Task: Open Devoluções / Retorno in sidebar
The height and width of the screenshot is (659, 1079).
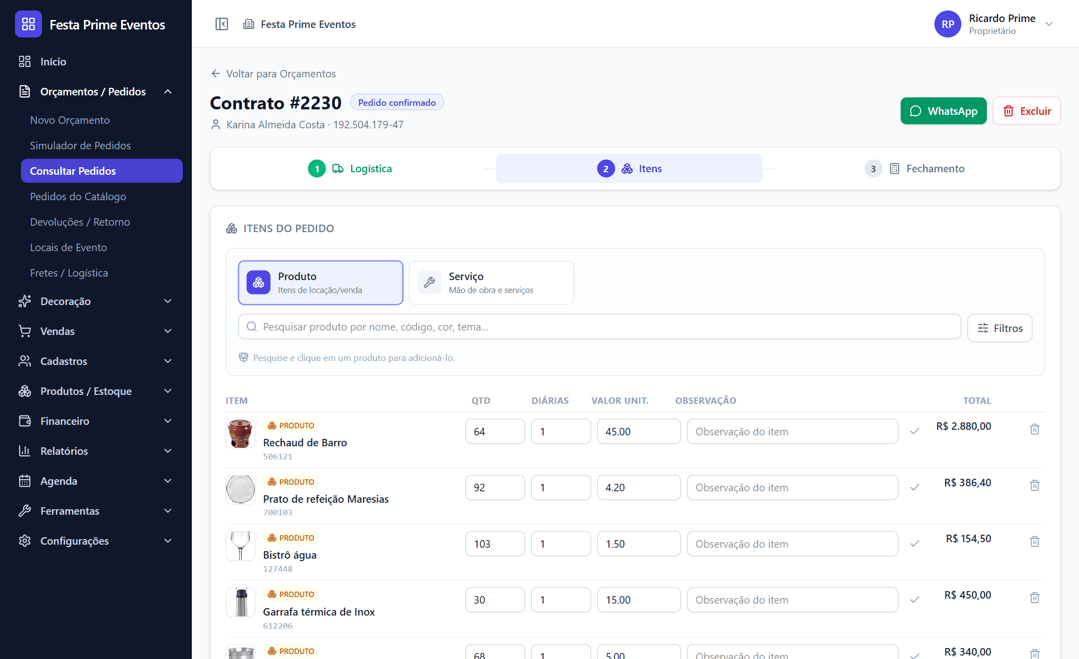Action: 80,222
